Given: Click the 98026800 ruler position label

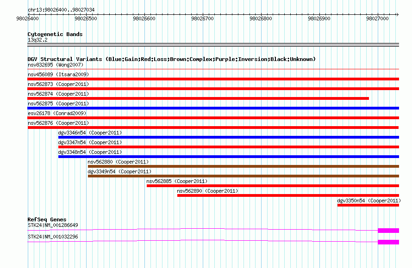Looking at the screenshot, I should click(261, 18).
